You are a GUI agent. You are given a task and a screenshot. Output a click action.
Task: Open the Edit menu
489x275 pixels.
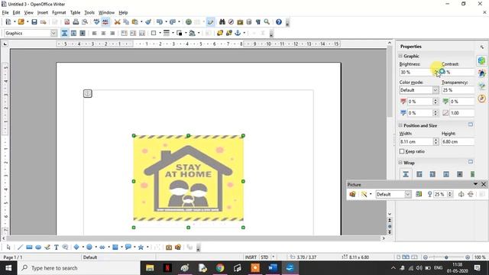(16, 12)
